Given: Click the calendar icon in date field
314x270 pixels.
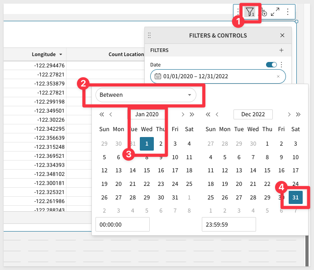Looking at the screenshot, I should point(158,76).
